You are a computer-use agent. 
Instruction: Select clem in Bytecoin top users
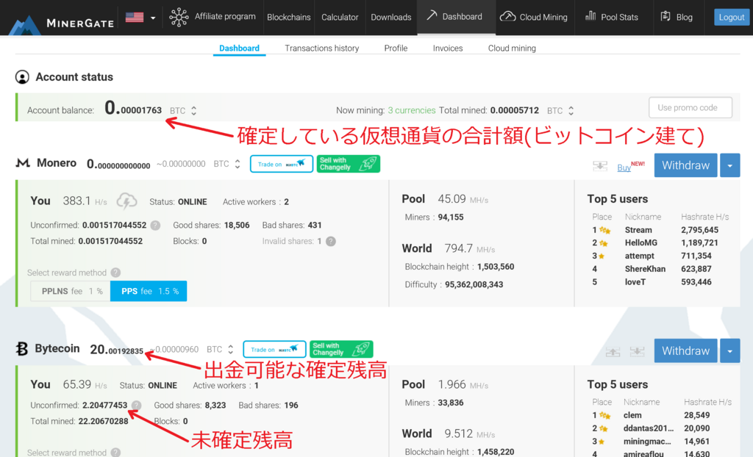tap(632, 415)
